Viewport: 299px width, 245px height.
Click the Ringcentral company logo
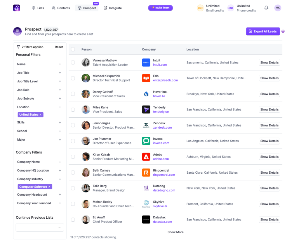coord(146,172)
